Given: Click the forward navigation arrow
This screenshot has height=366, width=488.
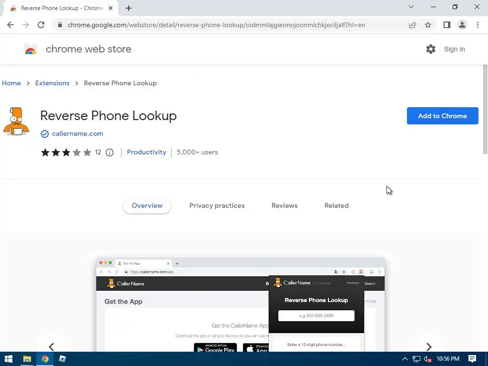Looking at the screenshot, I should pos(26,25).
